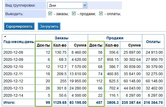166x107 pixels.
Task: Click order quantity 50.6
Action: (63, 95)
